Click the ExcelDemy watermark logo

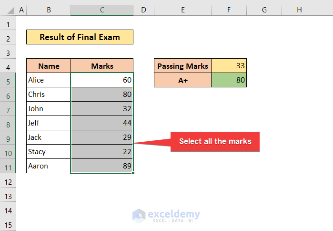click(166, 215)
